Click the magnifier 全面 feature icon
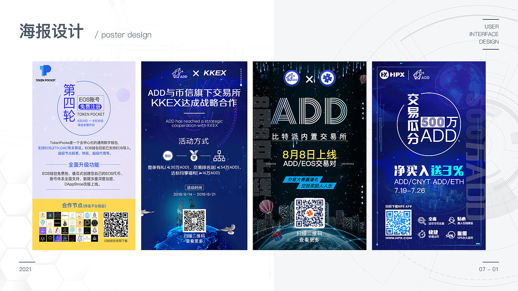The height and width of the screenshot is (291, 518). (x=421, y=221)
